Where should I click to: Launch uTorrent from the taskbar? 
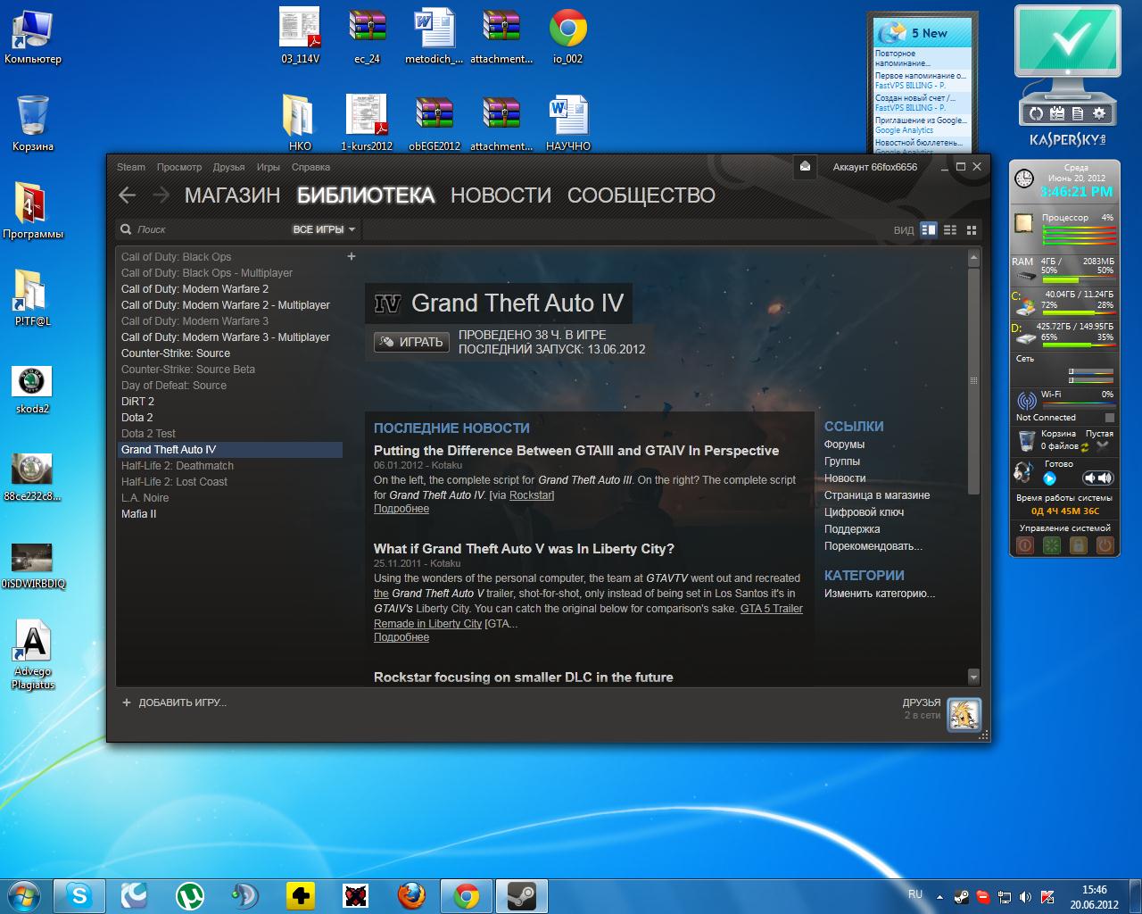point(189,895)
